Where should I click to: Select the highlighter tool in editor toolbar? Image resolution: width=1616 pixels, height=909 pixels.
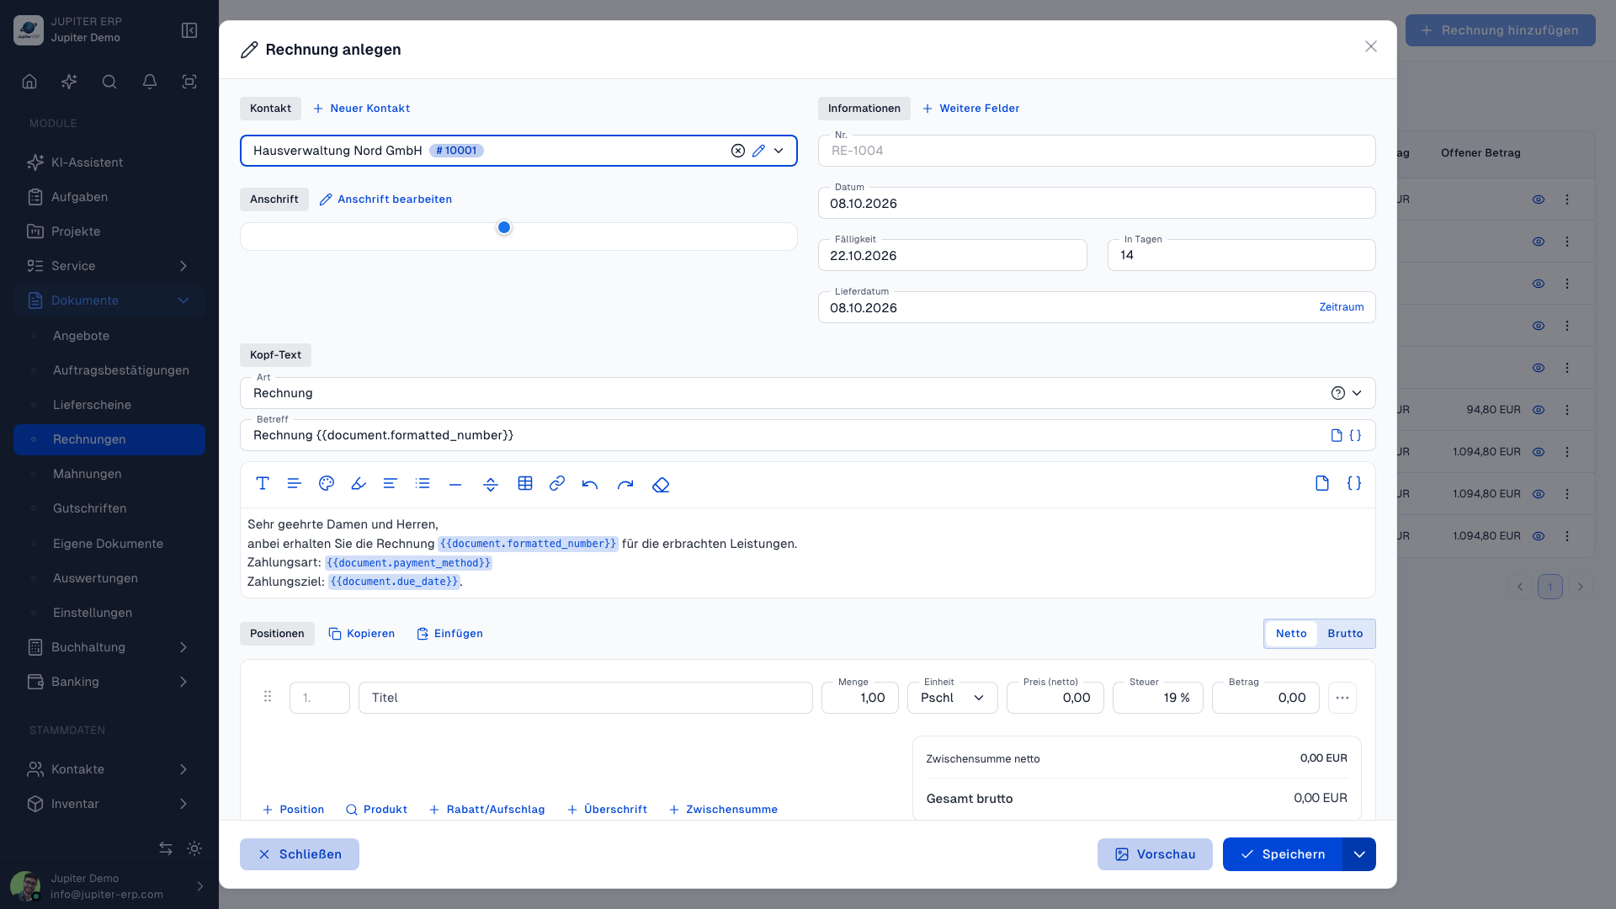tap(359, 483)
